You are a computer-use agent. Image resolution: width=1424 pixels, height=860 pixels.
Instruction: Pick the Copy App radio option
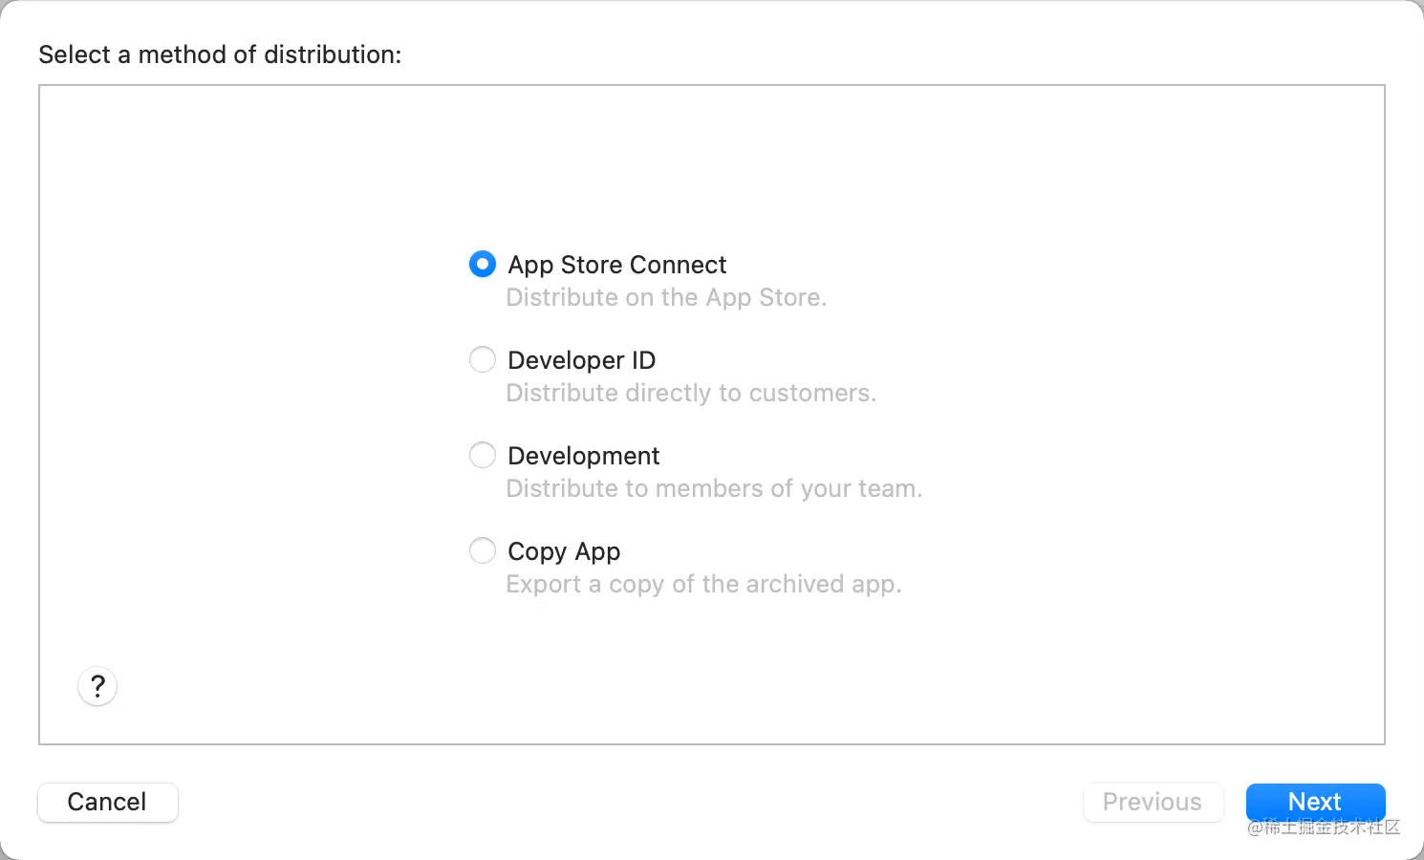(x=483, y=550)
